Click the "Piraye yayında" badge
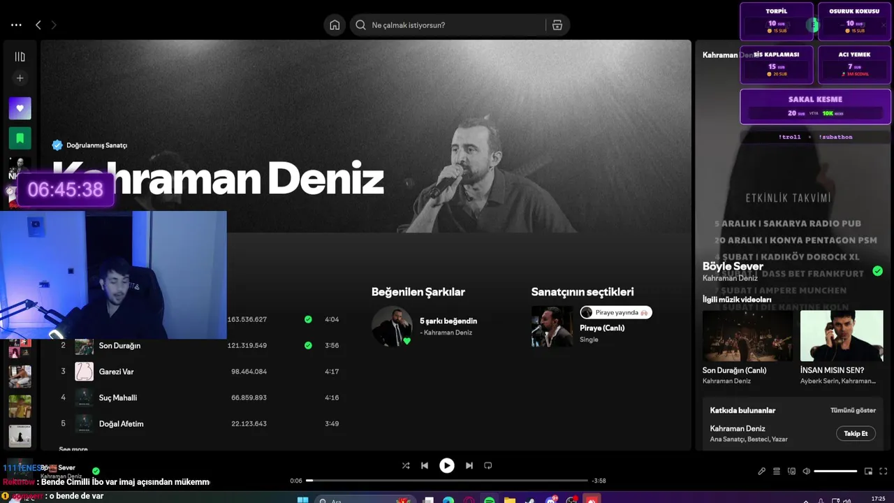894x503 pixels. (x=616, y=312)
